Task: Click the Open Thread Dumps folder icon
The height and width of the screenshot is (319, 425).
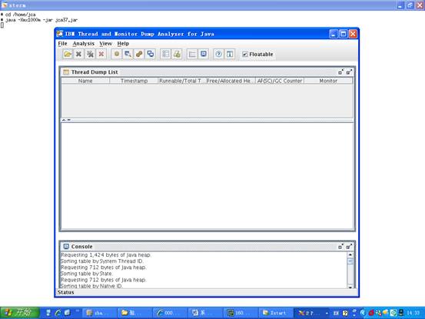Action: (x=68, y=55)
